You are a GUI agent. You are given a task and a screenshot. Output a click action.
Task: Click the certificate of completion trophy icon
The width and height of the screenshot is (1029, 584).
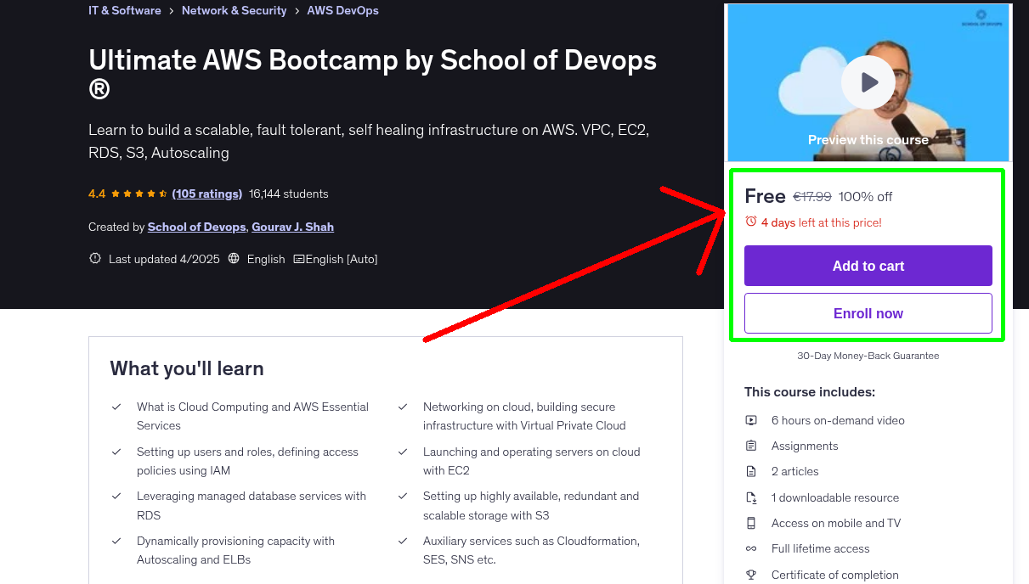tap(751, 575)
